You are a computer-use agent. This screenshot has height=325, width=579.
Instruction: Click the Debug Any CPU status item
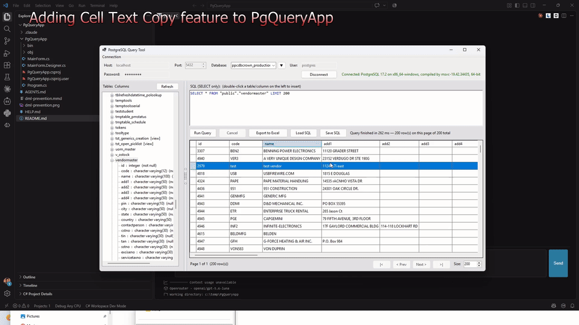click(x=68, y=306)
